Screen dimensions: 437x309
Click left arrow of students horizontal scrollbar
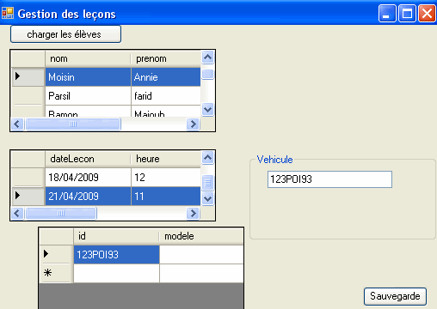(17, 124)
